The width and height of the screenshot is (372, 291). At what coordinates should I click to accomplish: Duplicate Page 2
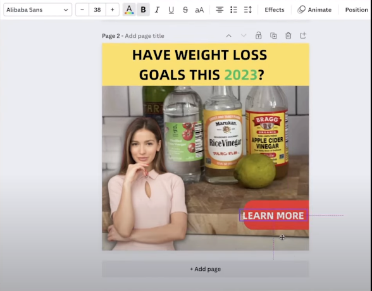point(273,35)
